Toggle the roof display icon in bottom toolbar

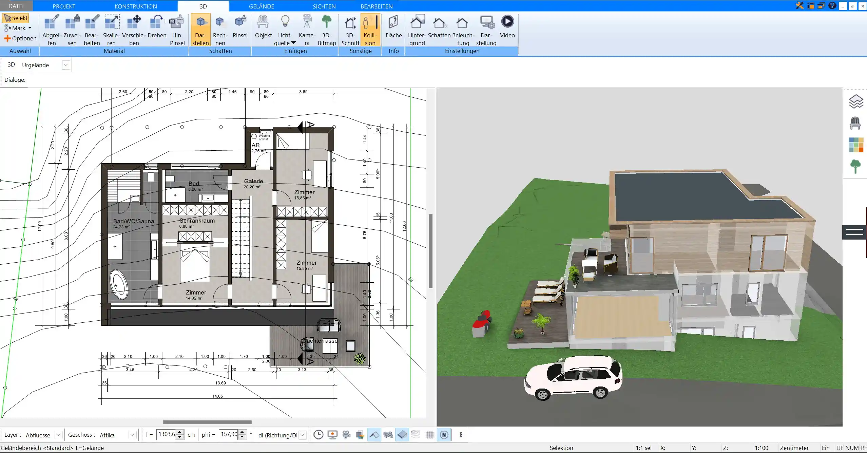coord(374,435)
